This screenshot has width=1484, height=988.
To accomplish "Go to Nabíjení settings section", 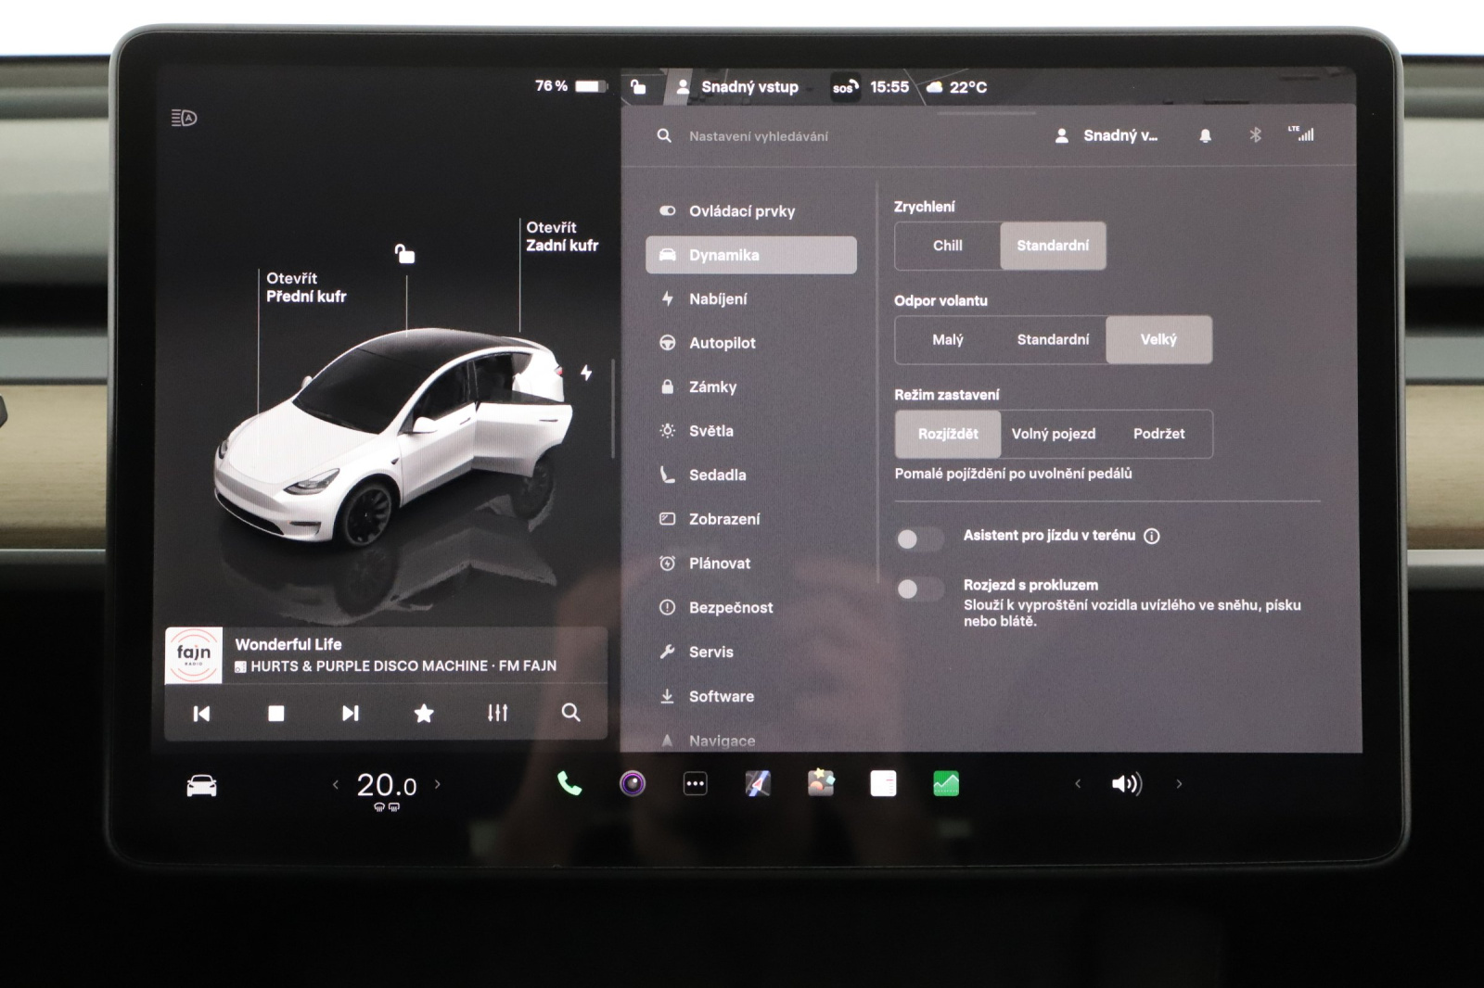I will 717,299.
